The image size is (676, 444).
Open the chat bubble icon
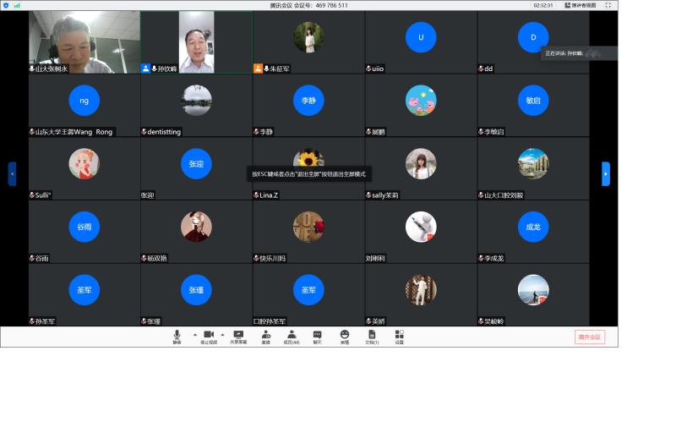[318, 336]
